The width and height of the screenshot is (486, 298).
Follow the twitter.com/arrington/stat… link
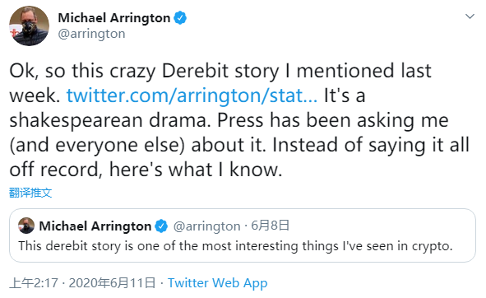pos(192,95)
